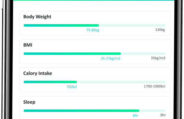Open the BMI card title
184x119 pixels.
click(28, 45)
